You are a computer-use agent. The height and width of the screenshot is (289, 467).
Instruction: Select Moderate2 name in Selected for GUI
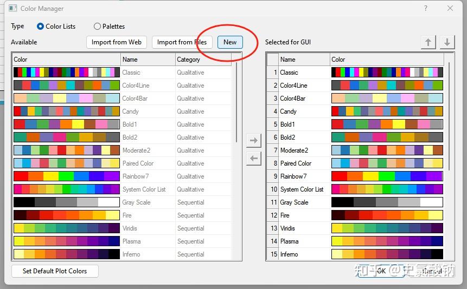(x=294, y=150)
